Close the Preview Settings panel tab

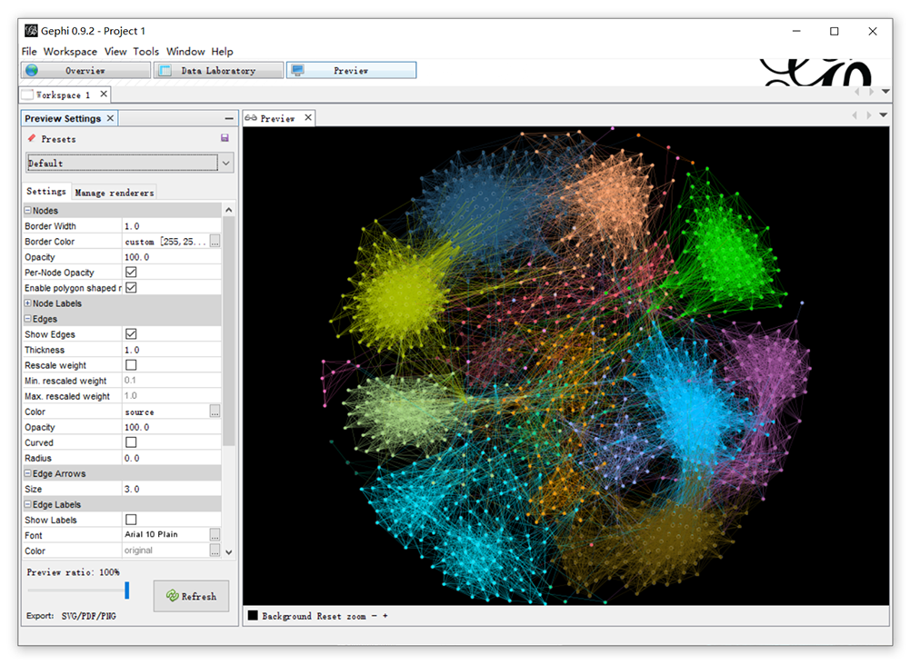(110, 118)
